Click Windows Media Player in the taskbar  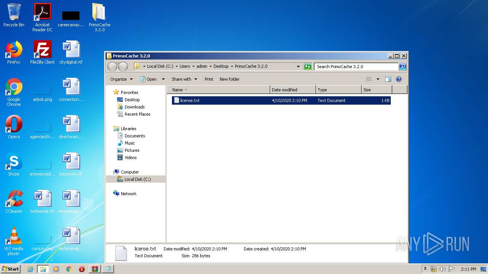(x=56, y=269)
